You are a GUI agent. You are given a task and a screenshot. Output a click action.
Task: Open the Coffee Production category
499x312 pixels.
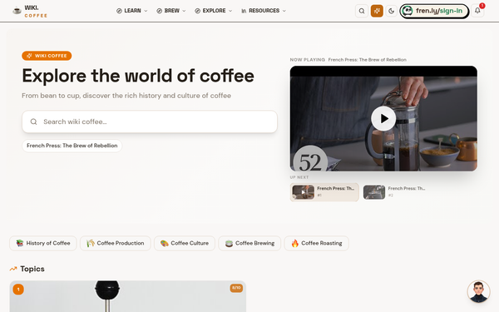click(x=116, y=243)
